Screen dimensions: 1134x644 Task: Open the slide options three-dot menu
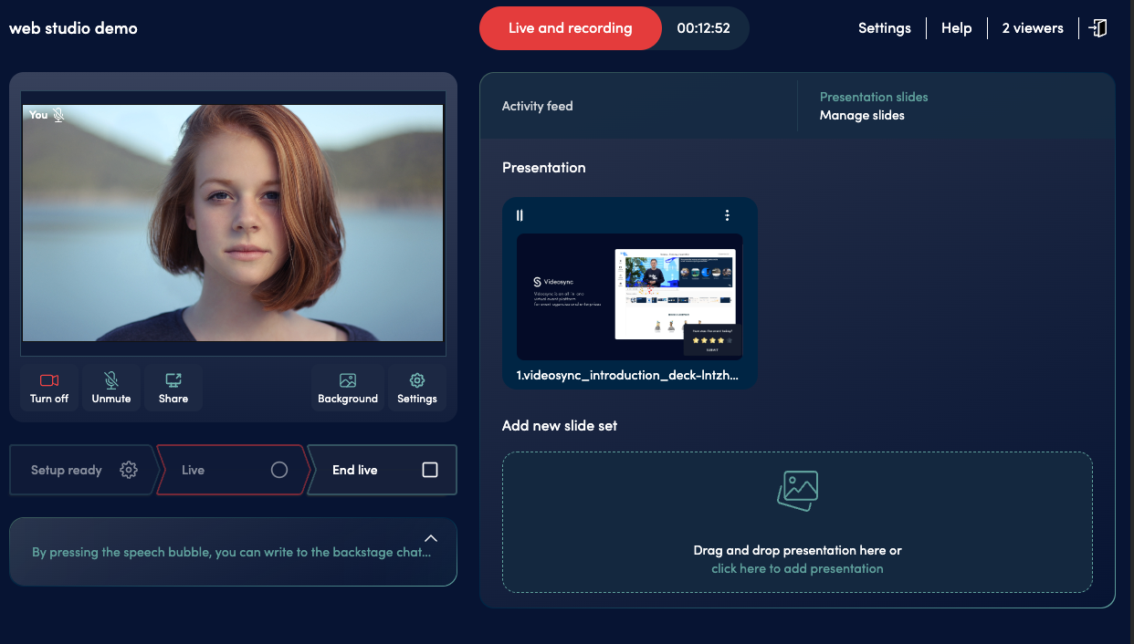click(727, 215)
